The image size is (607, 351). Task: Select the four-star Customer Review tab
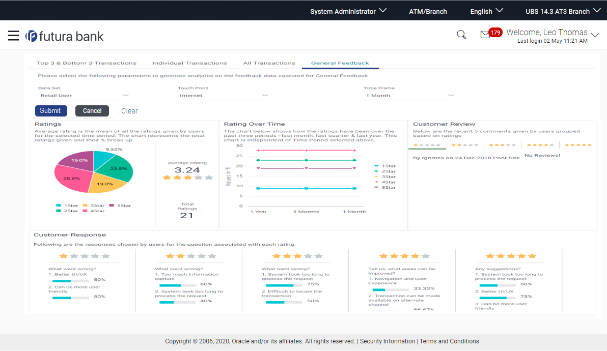[x=540, y=145]
